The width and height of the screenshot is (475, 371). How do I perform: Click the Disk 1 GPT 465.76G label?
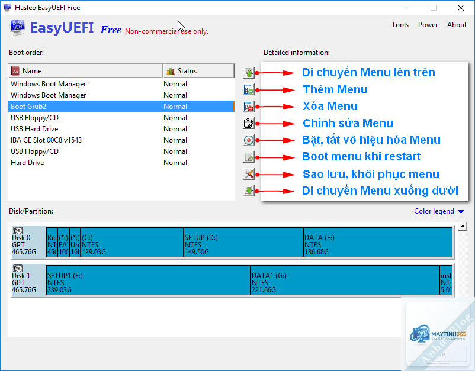(24, 282)
